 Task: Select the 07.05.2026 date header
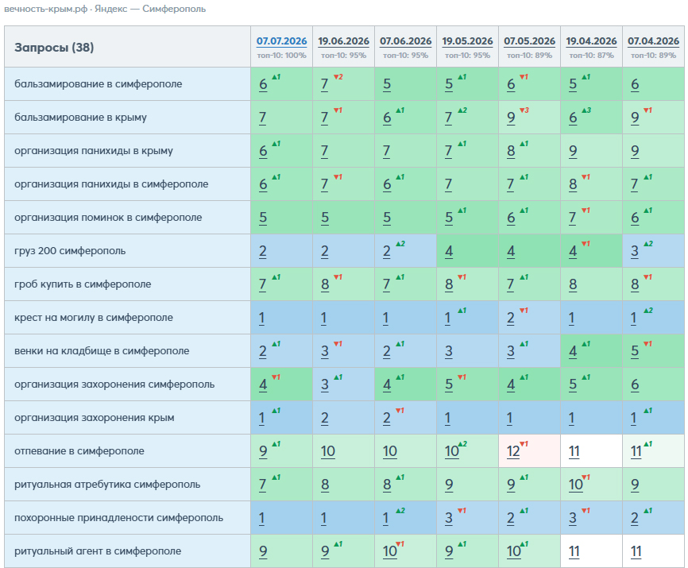coord(529,41)
